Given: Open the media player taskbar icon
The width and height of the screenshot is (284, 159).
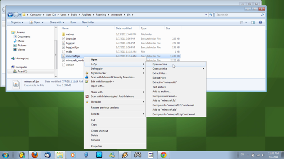Looking at the screenshot, I should 73,155.
